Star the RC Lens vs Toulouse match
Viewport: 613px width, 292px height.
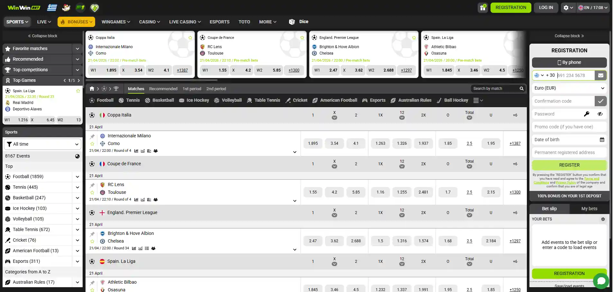coord(92,193)
